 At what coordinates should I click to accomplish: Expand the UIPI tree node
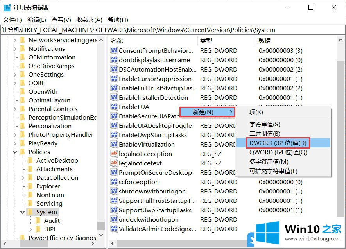click(30, 229)
